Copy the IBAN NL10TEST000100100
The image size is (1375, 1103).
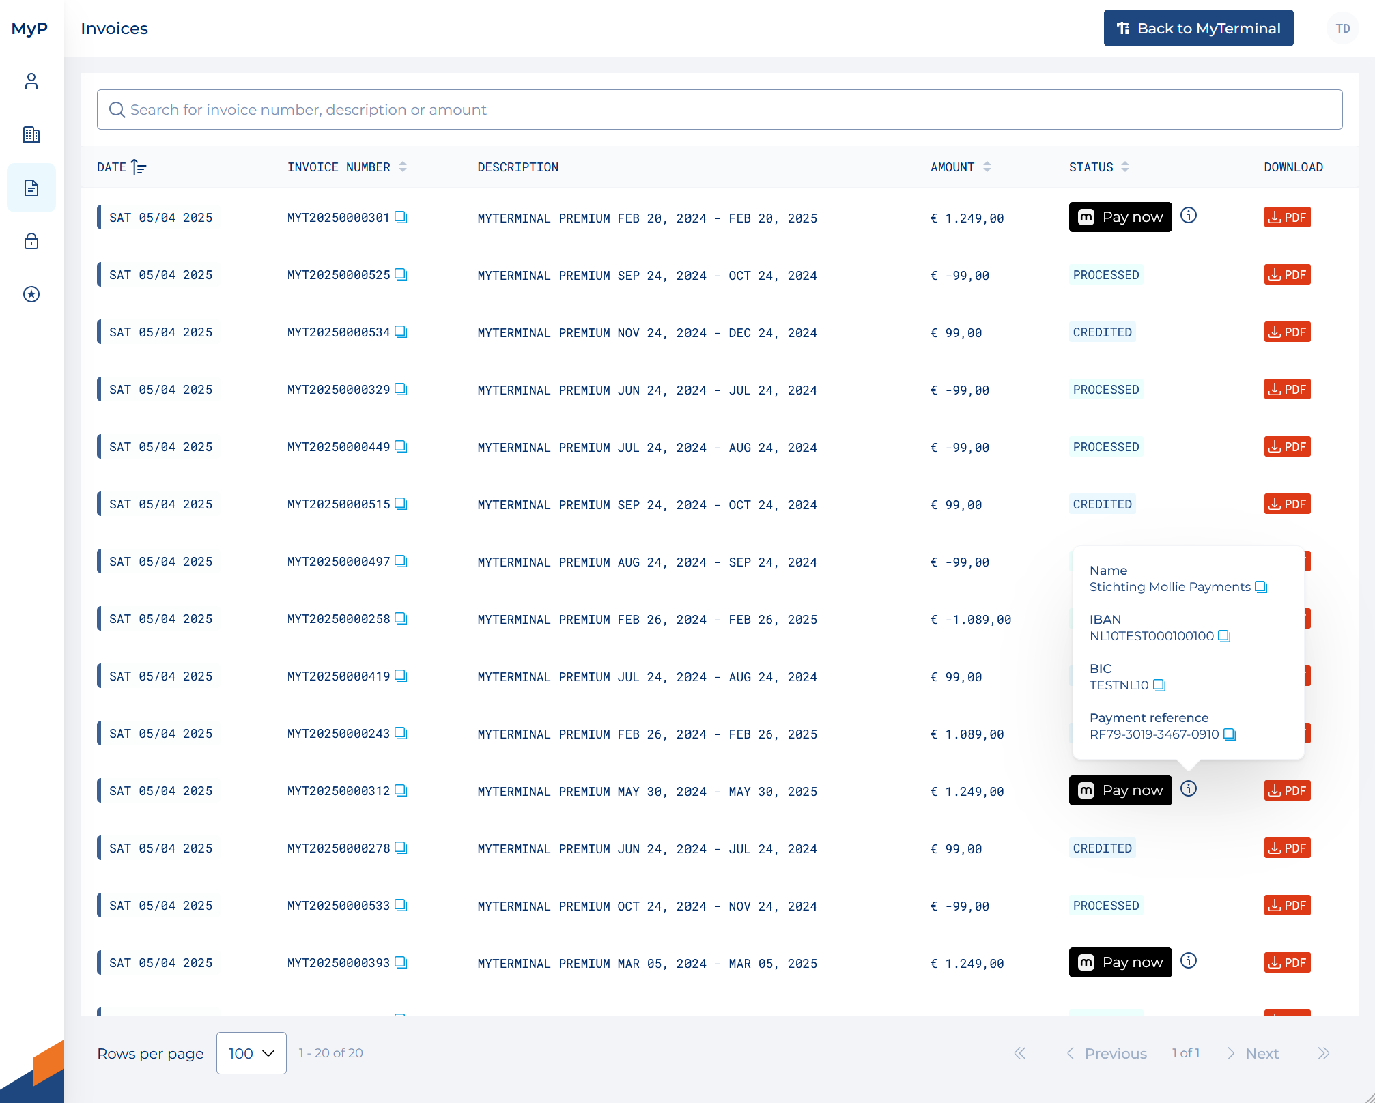[1224, 636]
